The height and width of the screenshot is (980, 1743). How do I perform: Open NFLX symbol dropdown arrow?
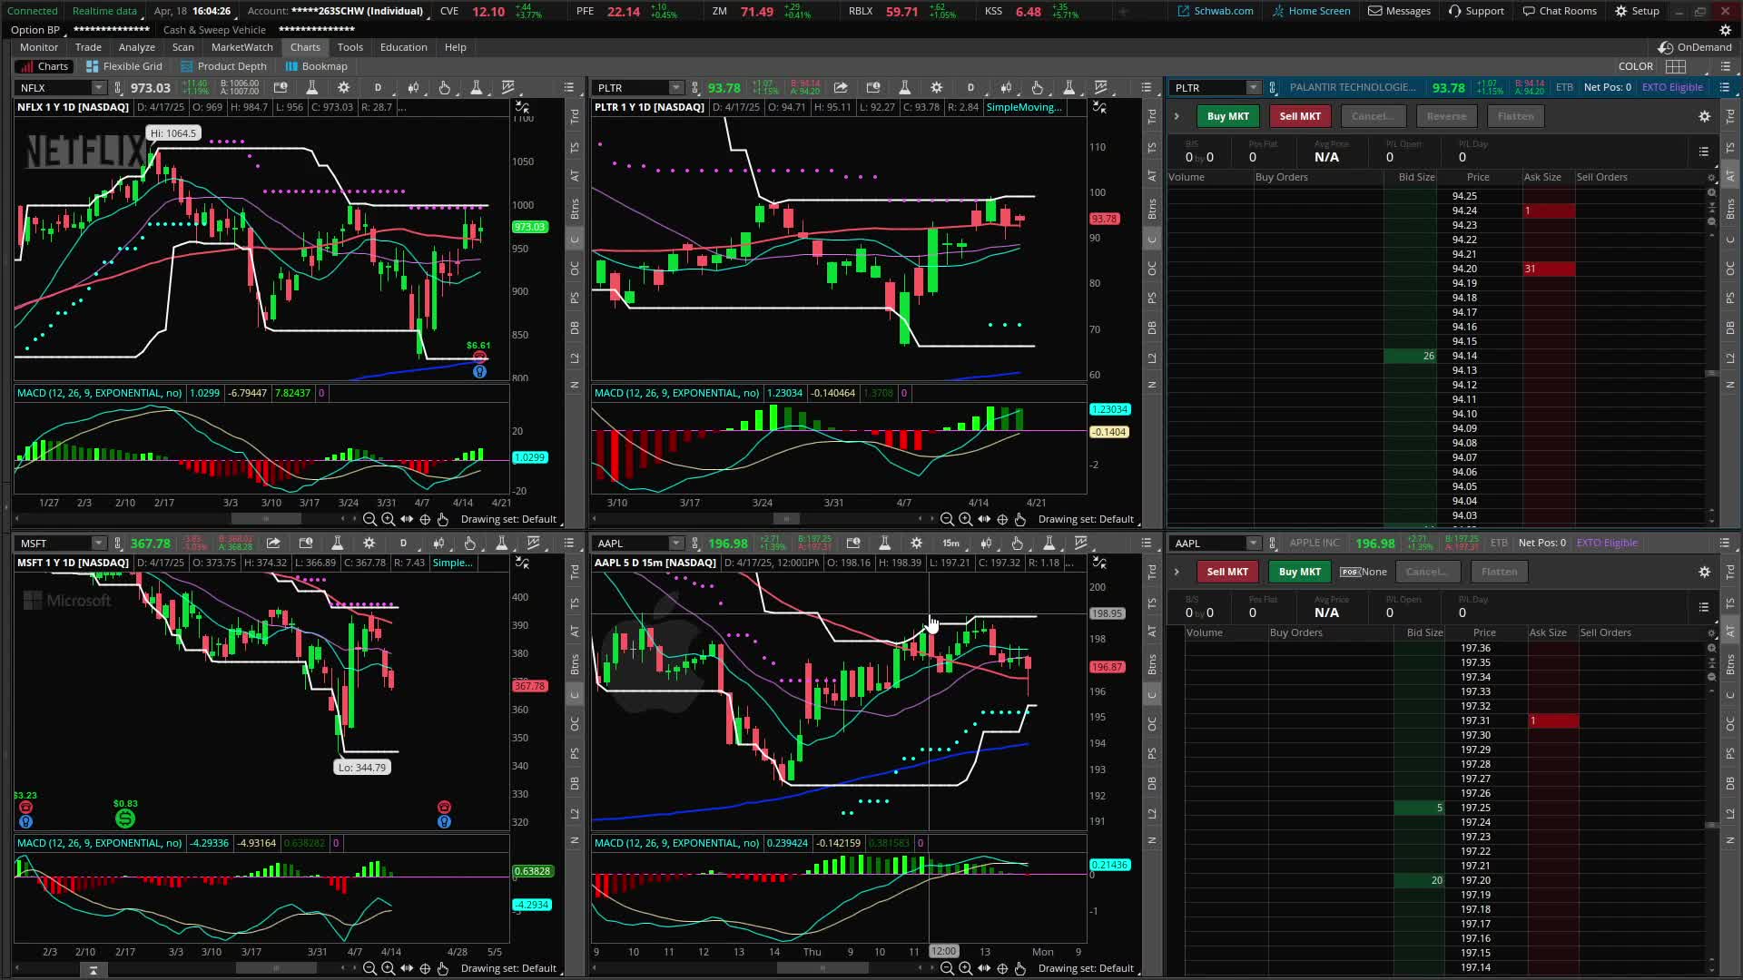pyautogui.click(x=98, y=88)
